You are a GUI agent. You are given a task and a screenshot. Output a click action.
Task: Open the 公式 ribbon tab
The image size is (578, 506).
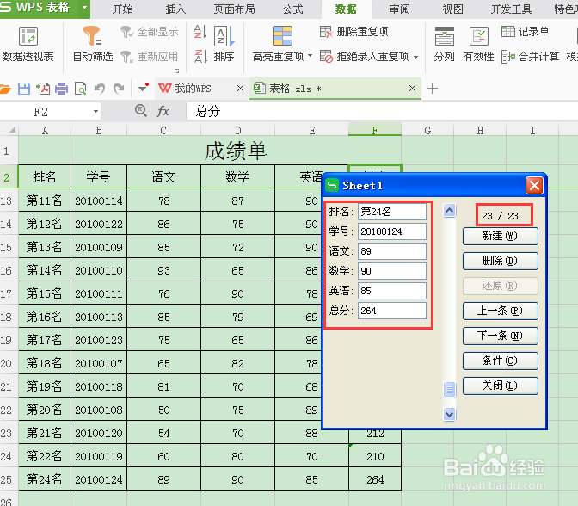point(293,9)
